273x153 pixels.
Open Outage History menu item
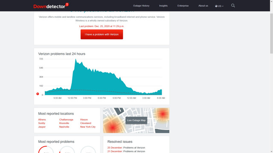pos(141,6)
